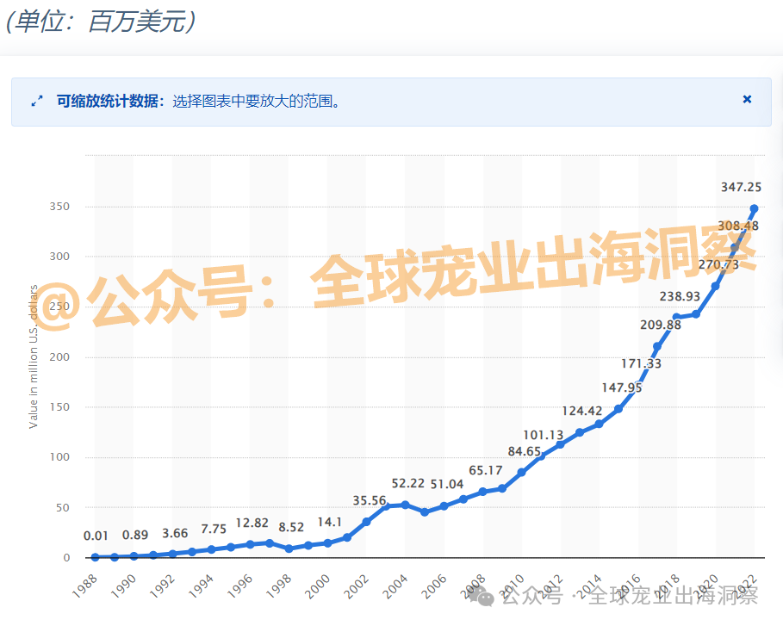Click the 270.73 data point
Image resolution: width=783 pixels, height=626 pixels.
click(713, 286)
